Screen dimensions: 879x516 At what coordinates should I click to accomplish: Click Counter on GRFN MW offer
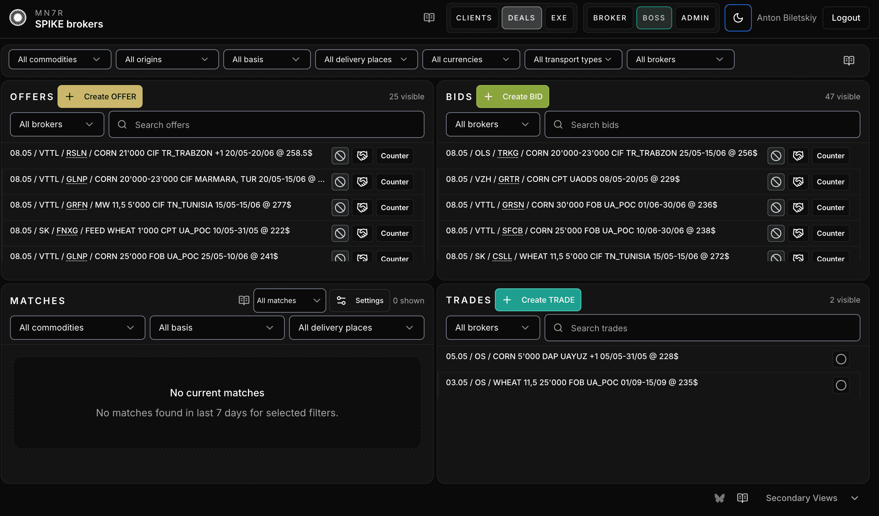(x=394, y=208)
